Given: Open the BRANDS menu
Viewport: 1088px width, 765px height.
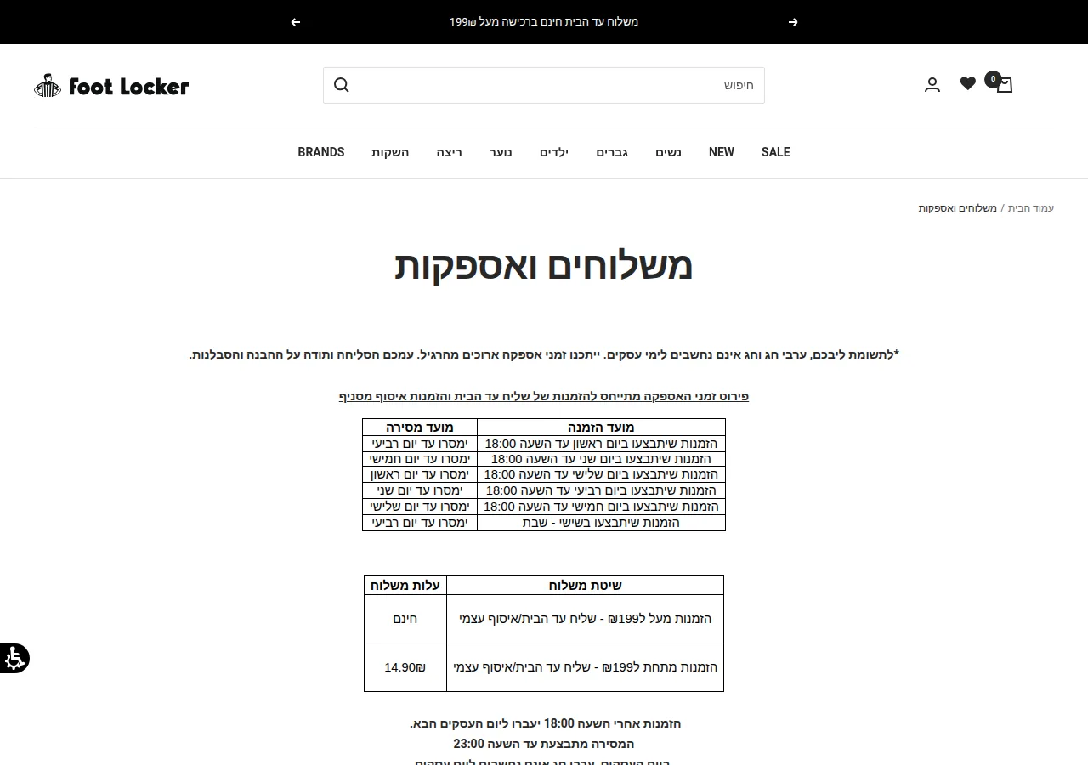Looking at the screenshot, I should pos(321,152).
